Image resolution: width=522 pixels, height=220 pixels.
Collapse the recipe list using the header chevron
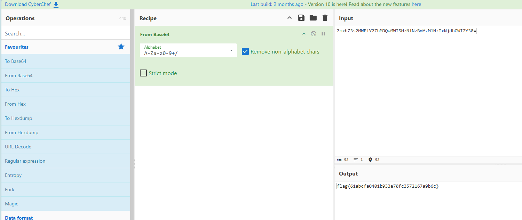click(289, 18)
